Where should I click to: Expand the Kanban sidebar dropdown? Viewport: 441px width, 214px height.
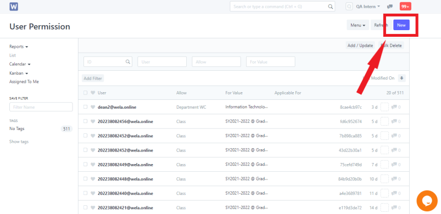19,73
